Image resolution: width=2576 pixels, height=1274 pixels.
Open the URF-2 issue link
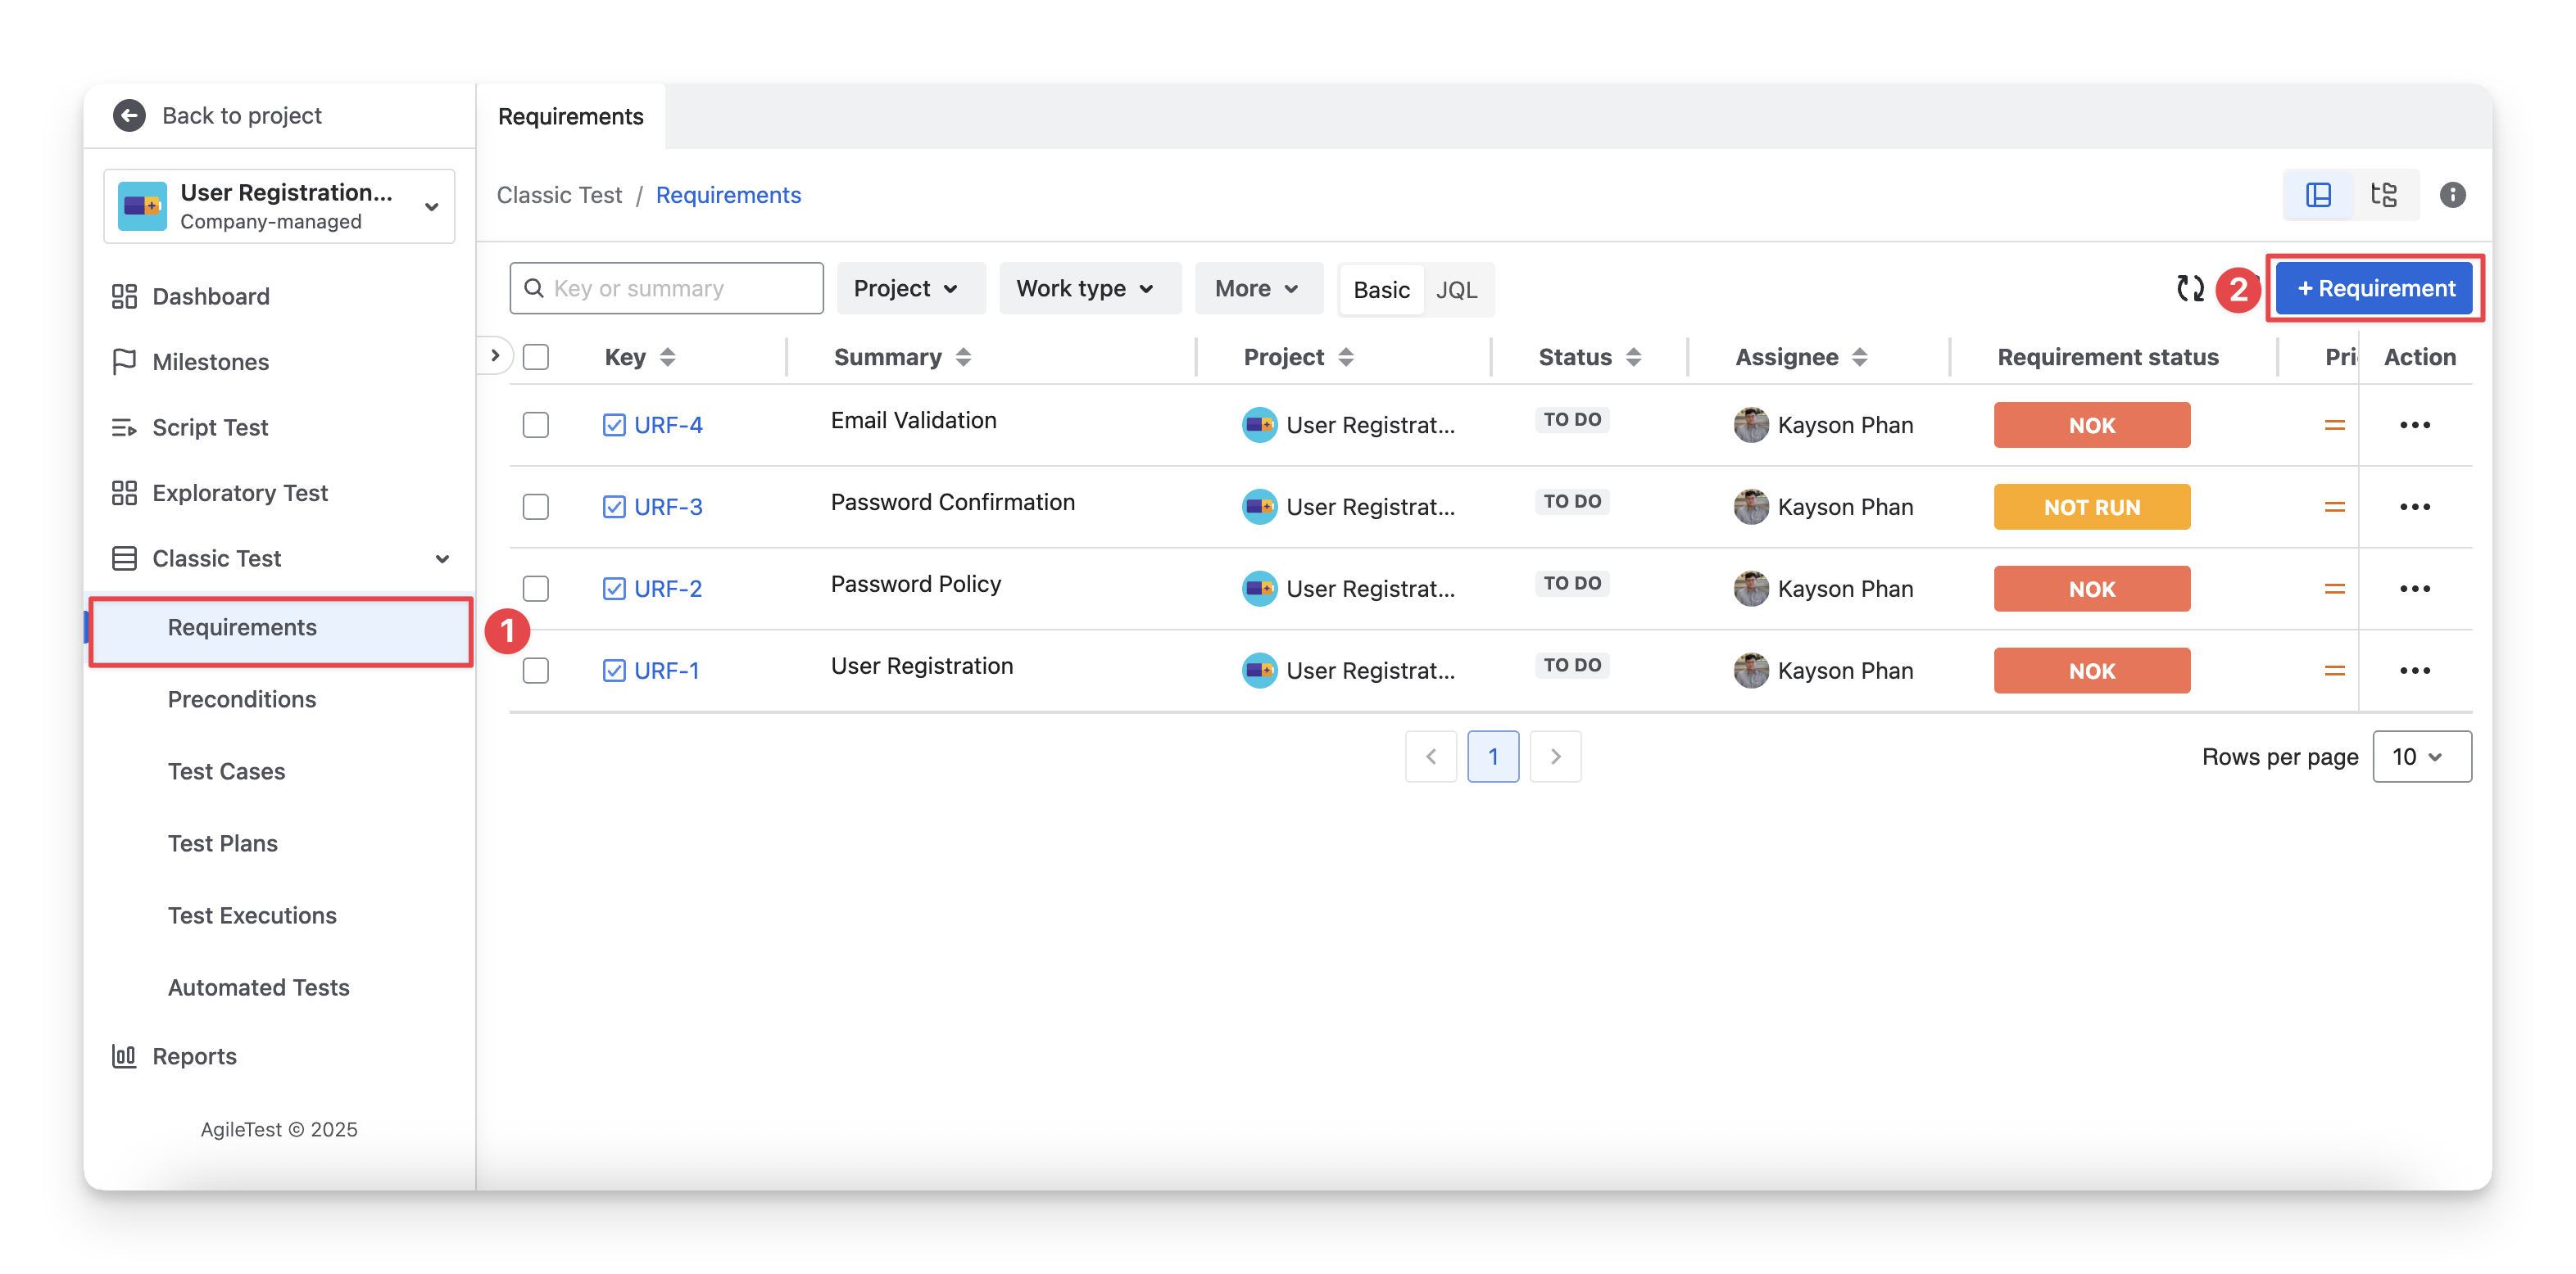click(x=668, y=590)
